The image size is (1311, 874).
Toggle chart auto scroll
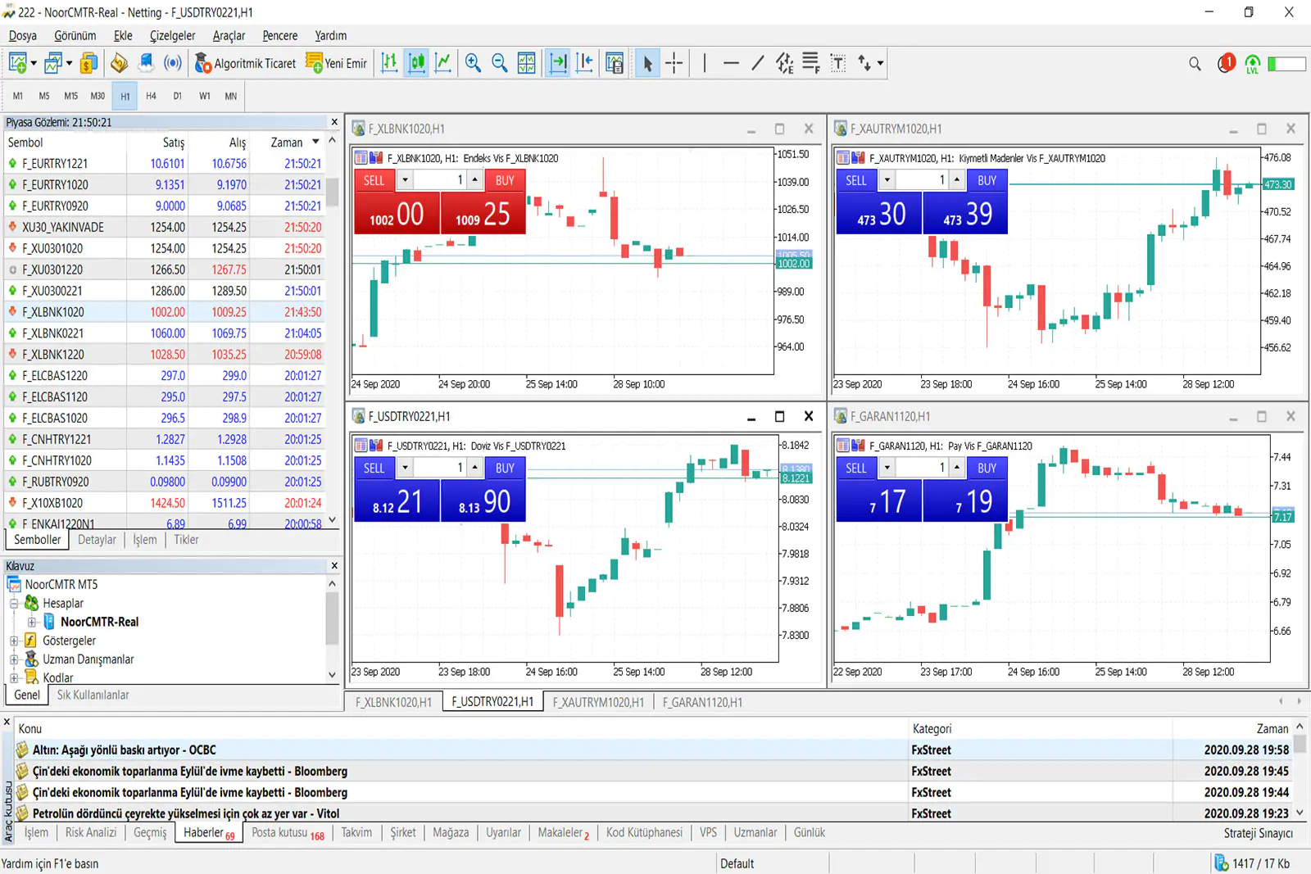pos(558,63)
